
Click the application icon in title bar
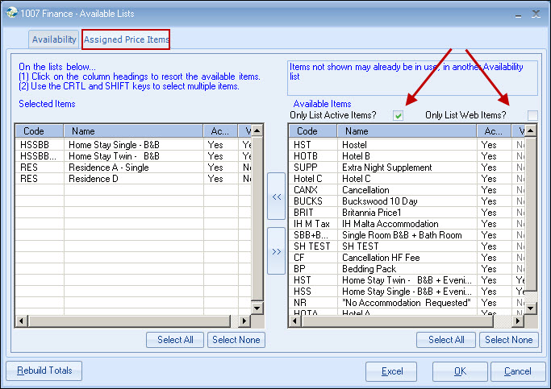click(10, 14)
